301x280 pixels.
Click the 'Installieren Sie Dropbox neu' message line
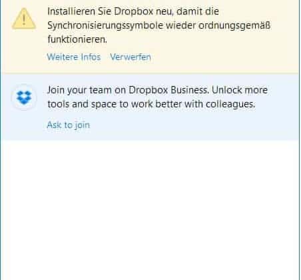coord(133,11)
